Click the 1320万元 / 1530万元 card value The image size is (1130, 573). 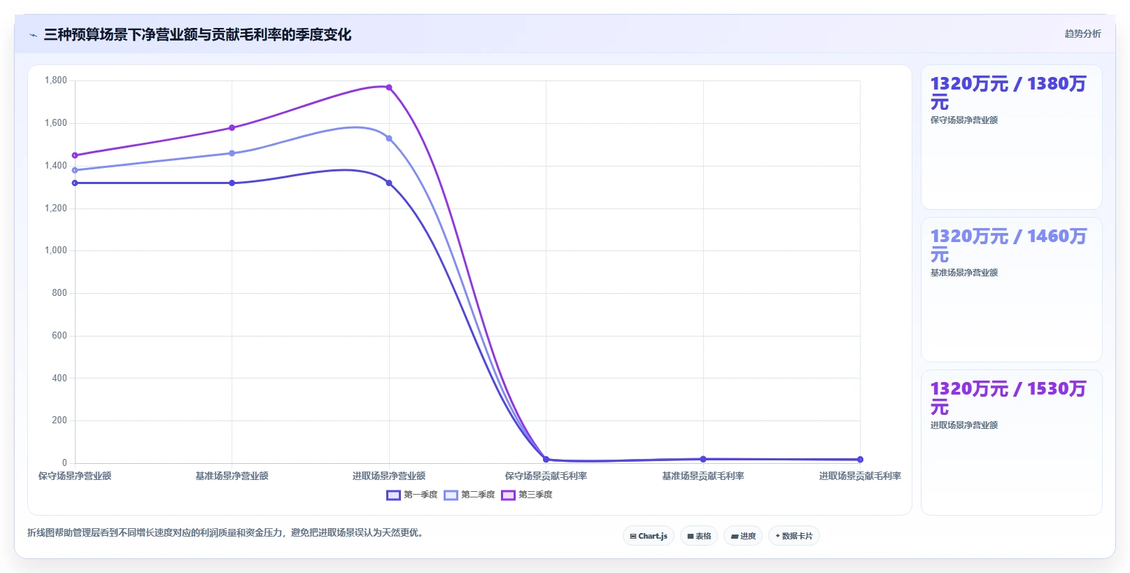click(1008, 398)
